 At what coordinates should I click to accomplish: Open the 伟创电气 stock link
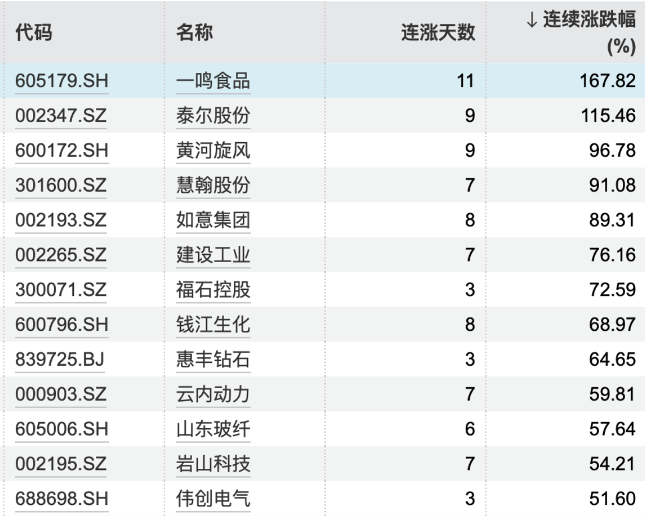213,499
